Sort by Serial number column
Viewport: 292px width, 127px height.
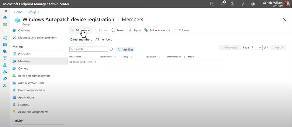[108, 57]
